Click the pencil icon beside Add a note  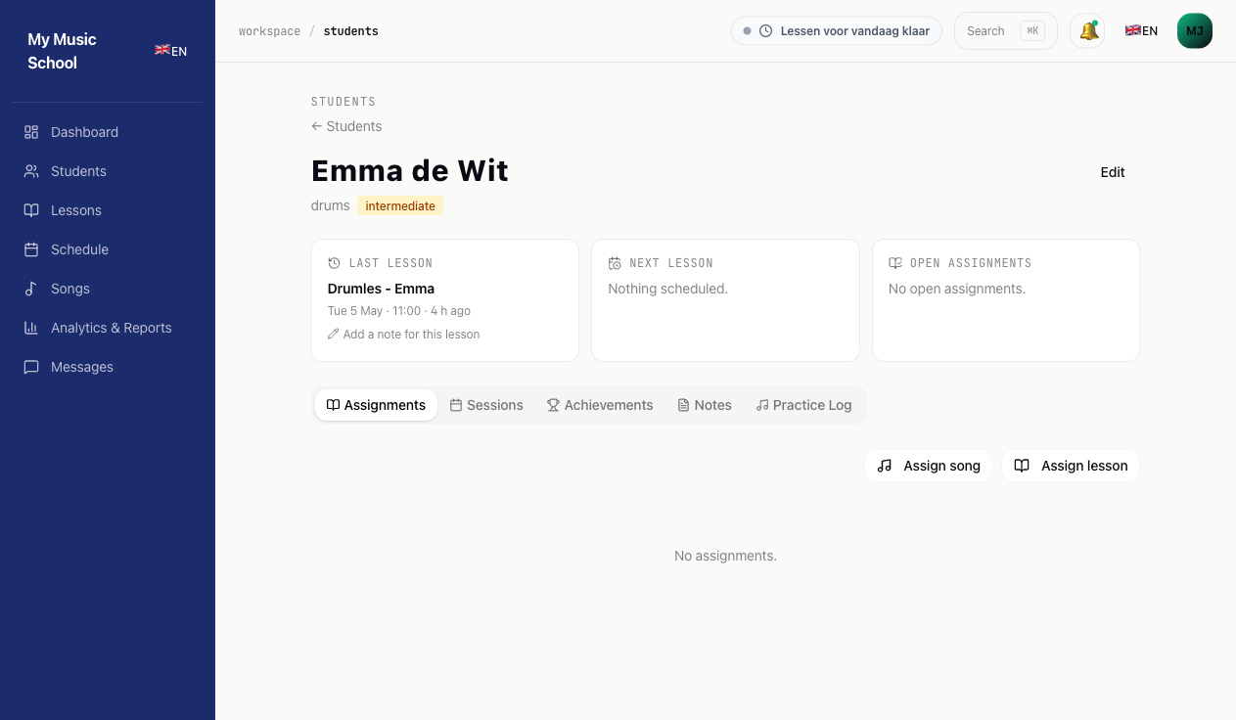(x=334, y=335)
